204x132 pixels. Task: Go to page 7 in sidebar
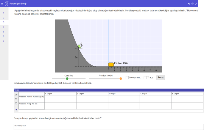[x=4, y=41]
